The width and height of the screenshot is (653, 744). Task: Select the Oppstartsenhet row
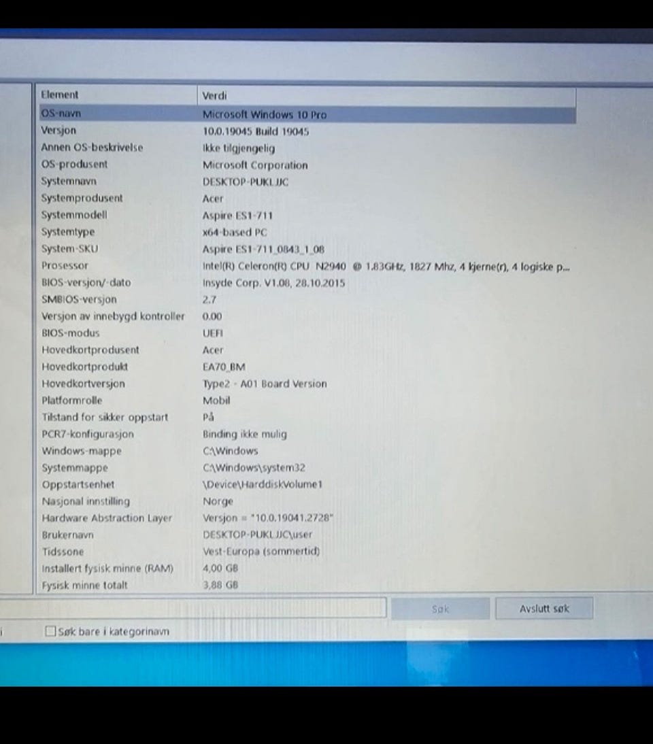tap(307, 484)
